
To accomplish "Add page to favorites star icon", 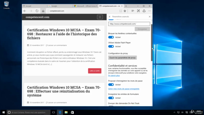I will point(125,11).
